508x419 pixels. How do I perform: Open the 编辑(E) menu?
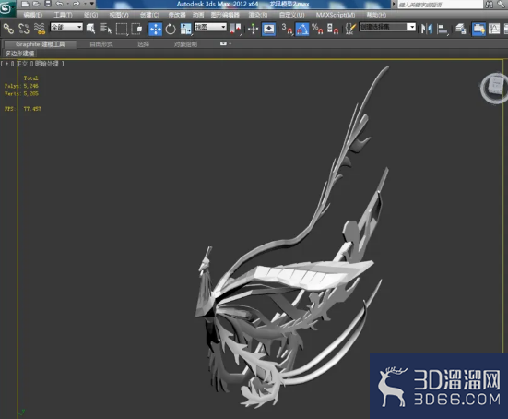(x=32, y=15)
